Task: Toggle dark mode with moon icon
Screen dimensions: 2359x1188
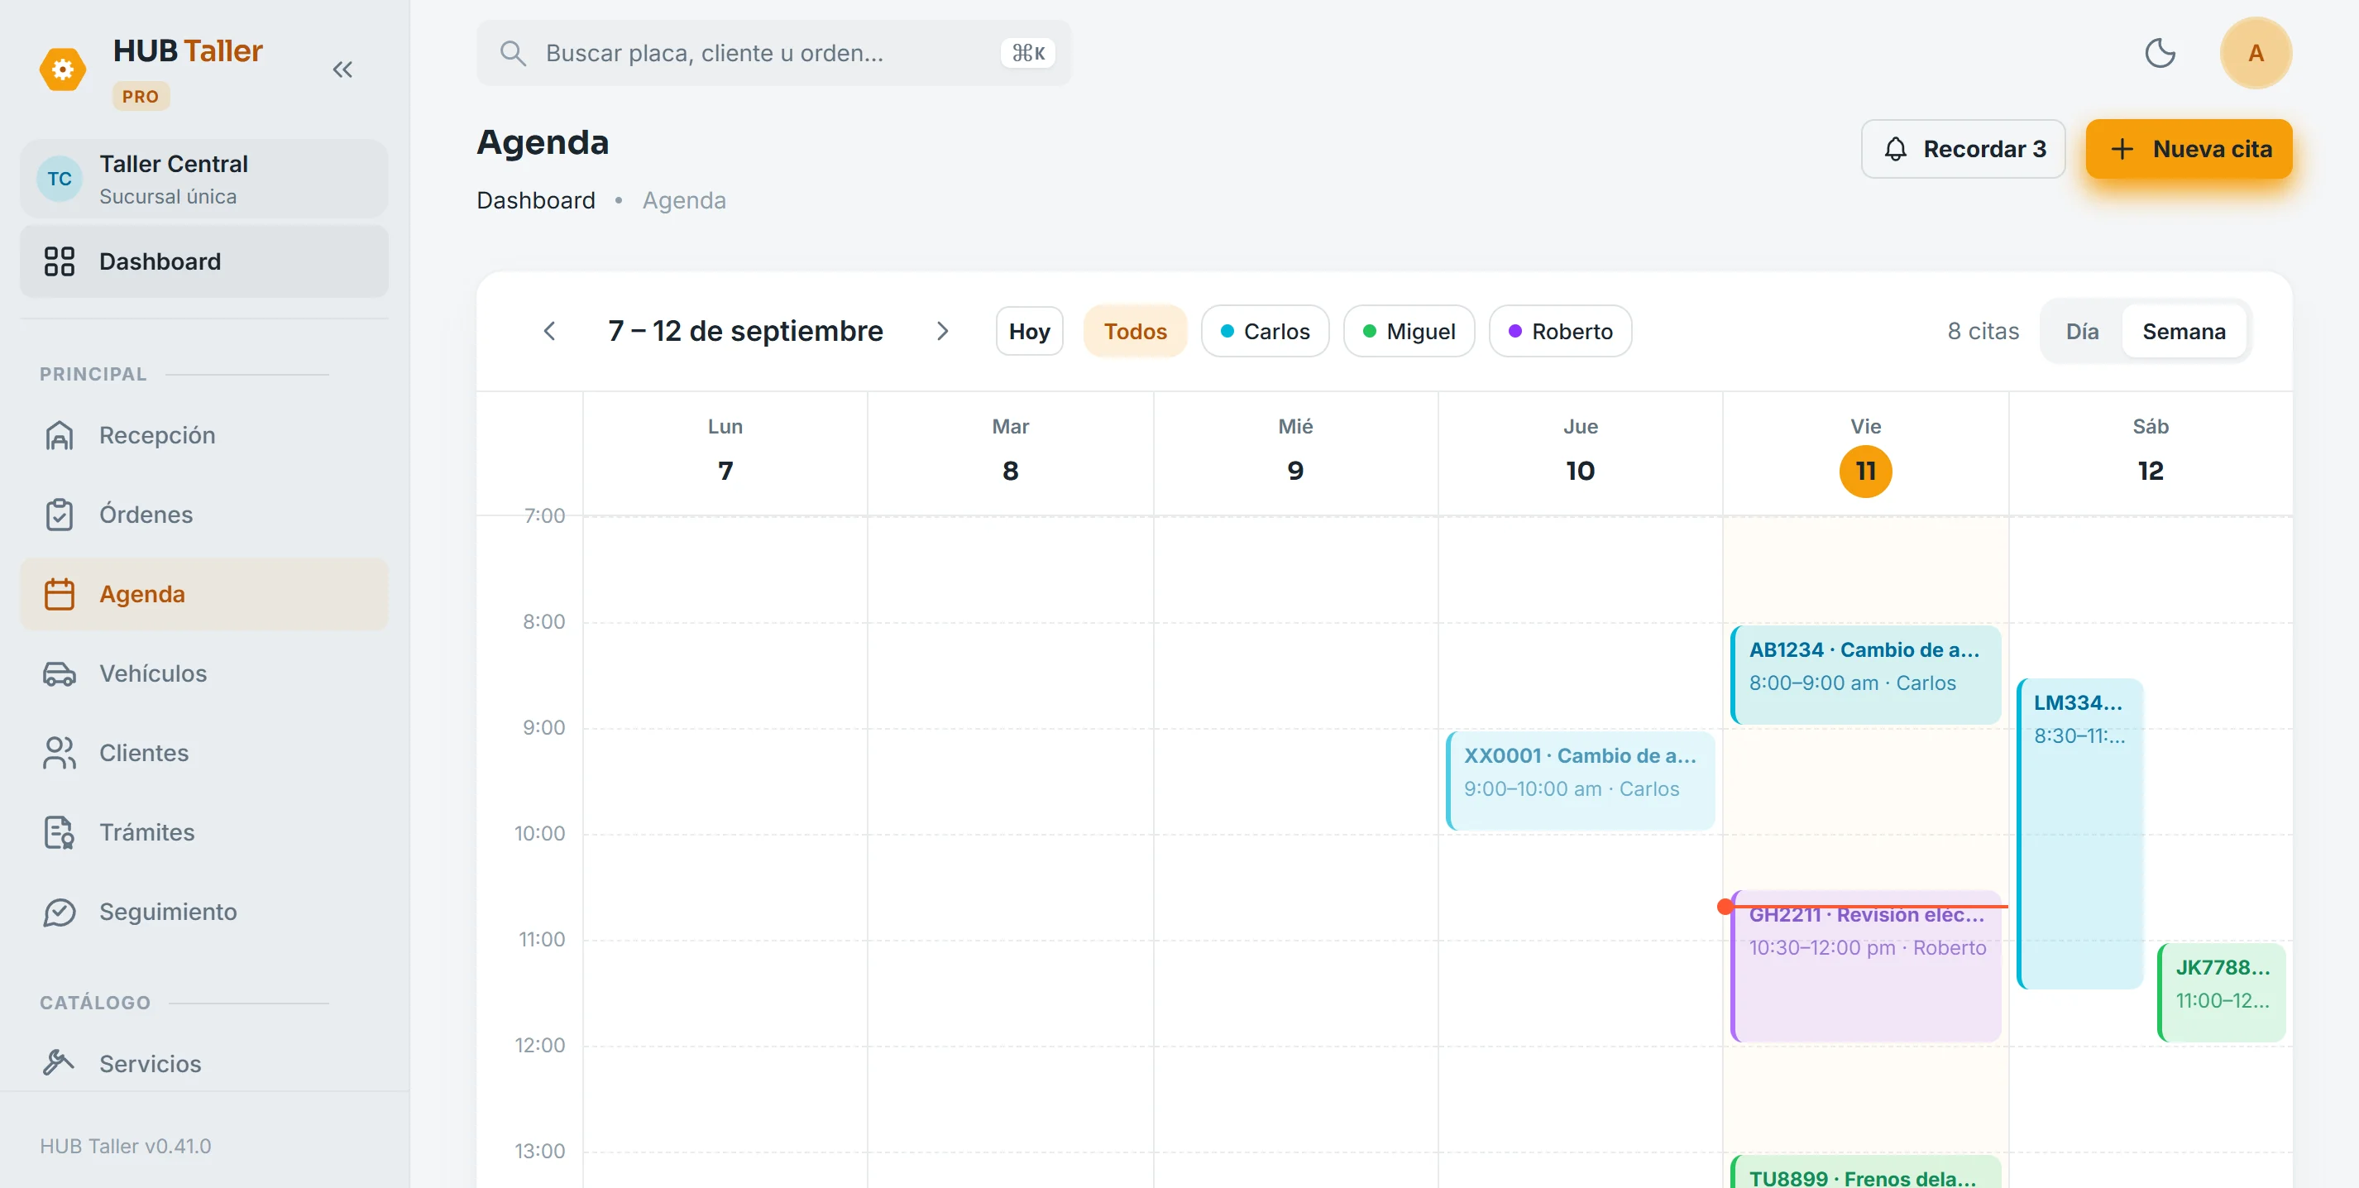Action: (2160, 53)
